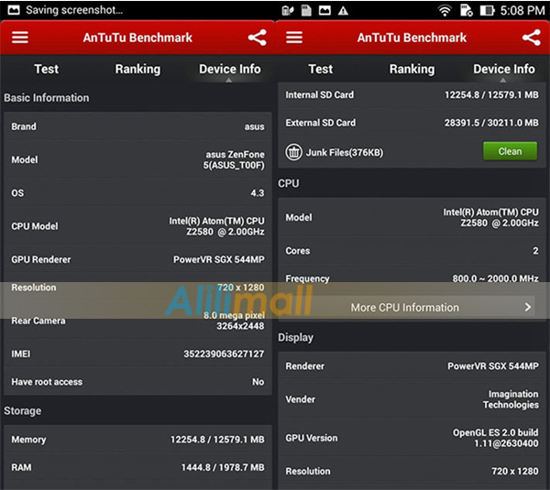Tap the GPU Version OpenGL ES row
This screenshot has width=550, height=490.
pos(412,438)
